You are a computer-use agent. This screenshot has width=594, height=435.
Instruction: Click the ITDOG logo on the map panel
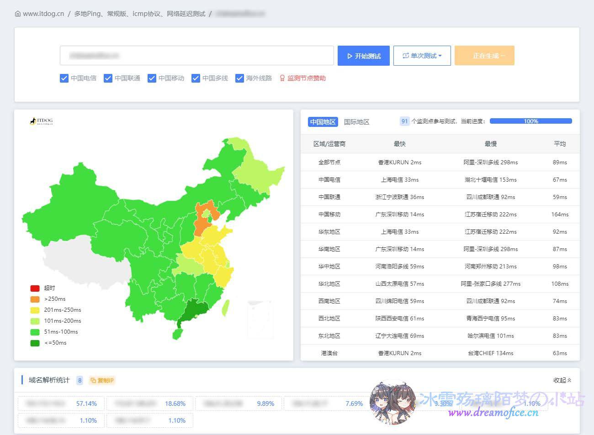pyautogui.click(x=42, y=121)
